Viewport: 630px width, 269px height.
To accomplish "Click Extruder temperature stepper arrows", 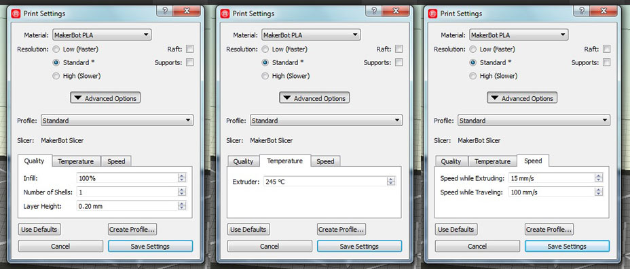I will coord(391,182).
